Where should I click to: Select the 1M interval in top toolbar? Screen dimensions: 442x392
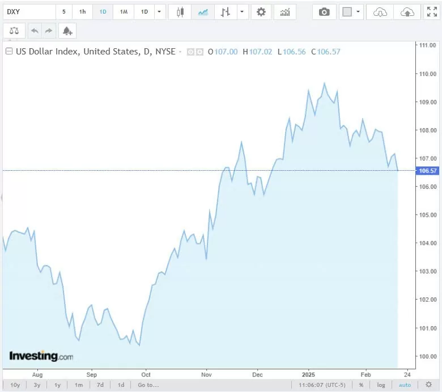pos(124,12)
